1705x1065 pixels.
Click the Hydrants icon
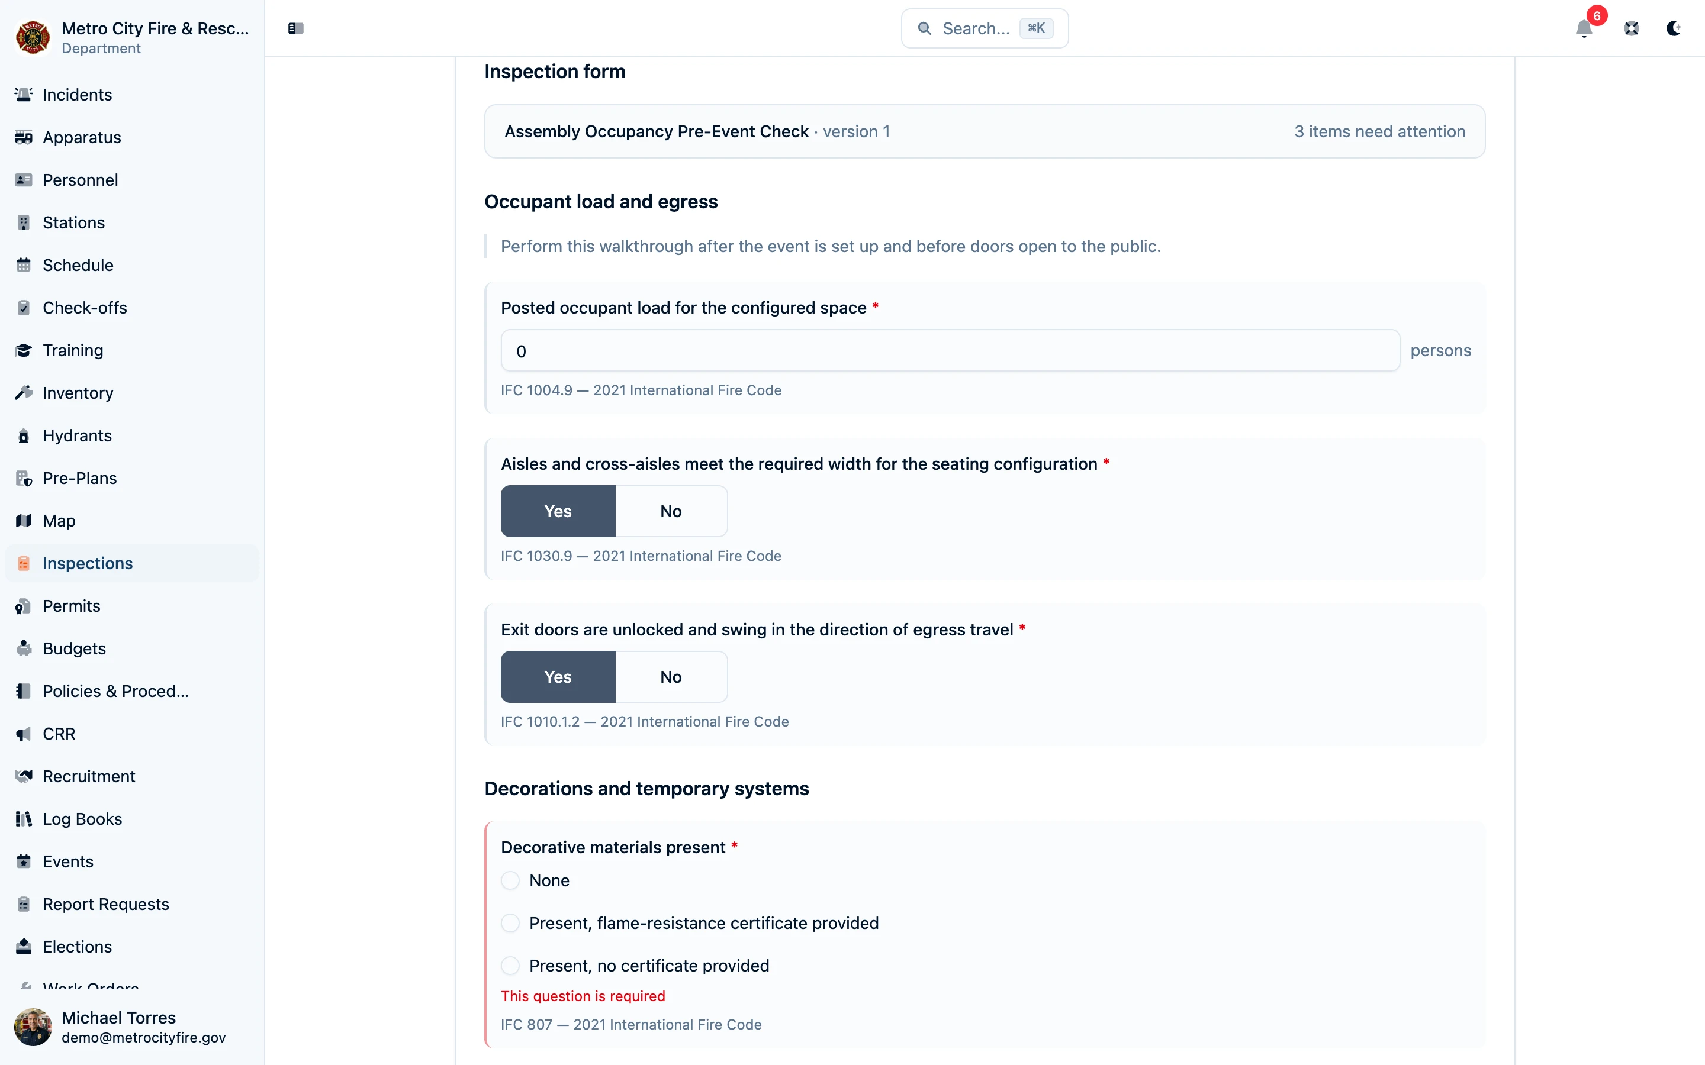[23, 435]
